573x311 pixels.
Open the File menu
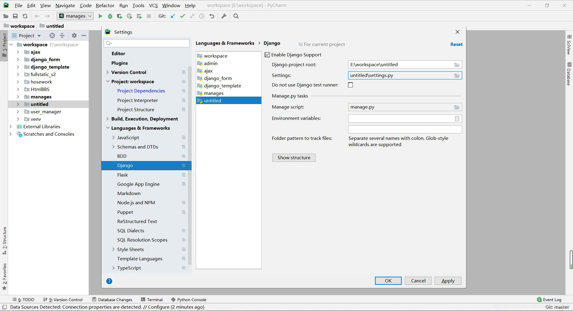coord(19,5)
